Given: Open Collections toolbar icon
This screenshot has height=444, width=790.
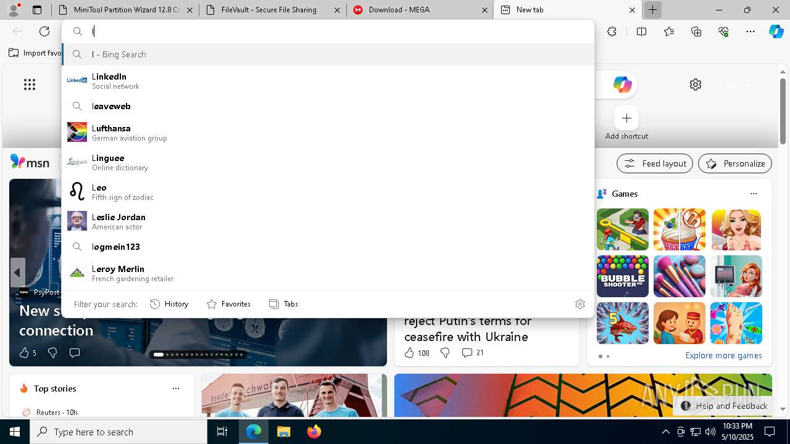Looking at the screenshot, I should pyautogui.click(x=696, y=31).
